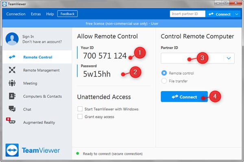244x162 pixels.
Task: Open the Connection menu
Action: [x=16, y=14]
